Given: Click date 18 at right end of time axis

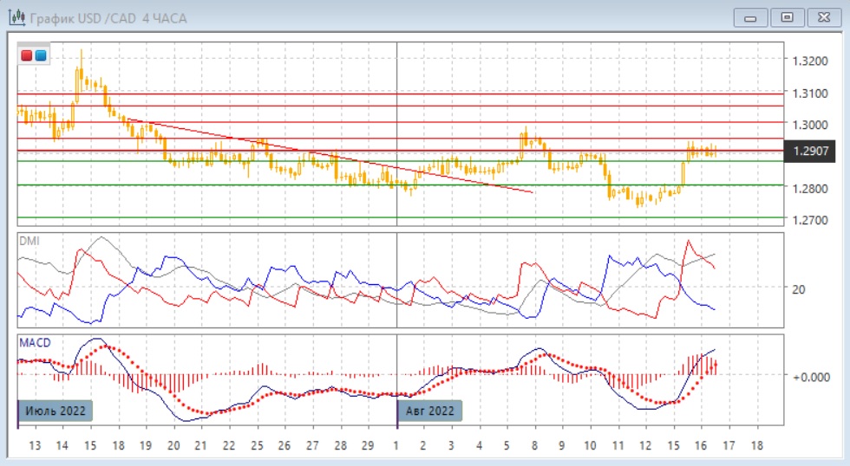Looking at the screenshot, I should [756, 445].
